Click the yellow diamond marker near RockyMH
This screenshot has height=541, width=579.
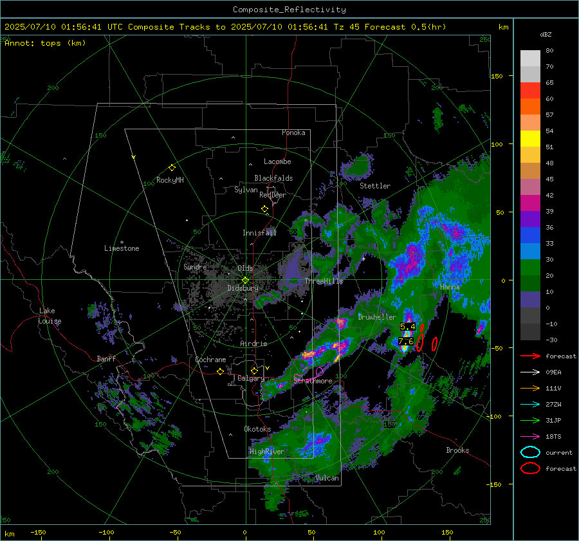(172, 168)
